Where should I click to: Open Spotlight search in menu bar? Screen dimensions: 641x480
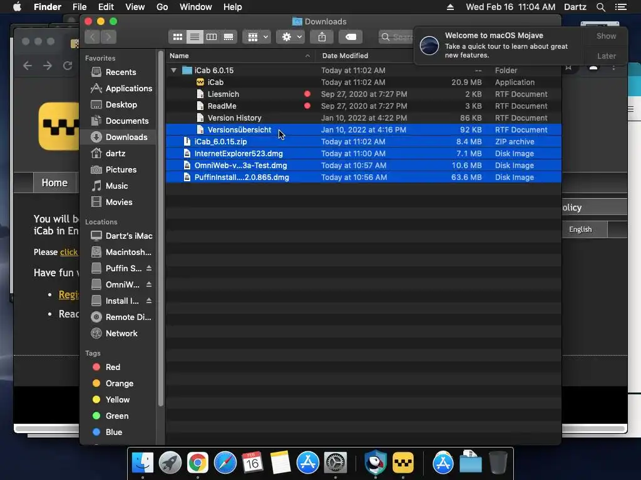tap(600, 7)
